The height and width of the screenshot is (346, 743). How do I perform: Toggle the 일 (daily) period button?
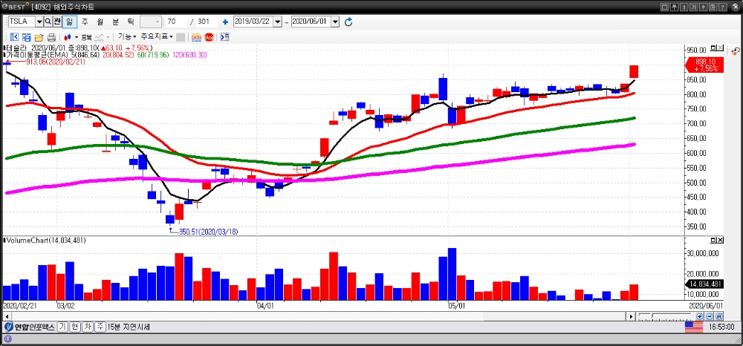click(x=70, y=22)
